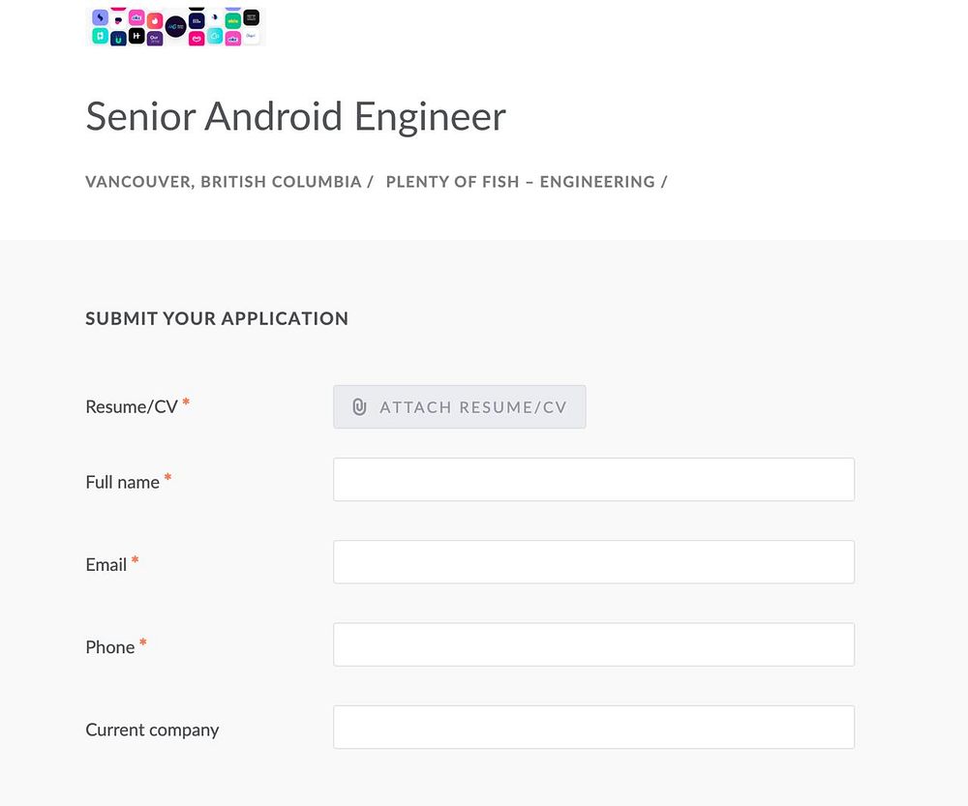
Task: Select the Phone number field
Action: pos(593,644)
